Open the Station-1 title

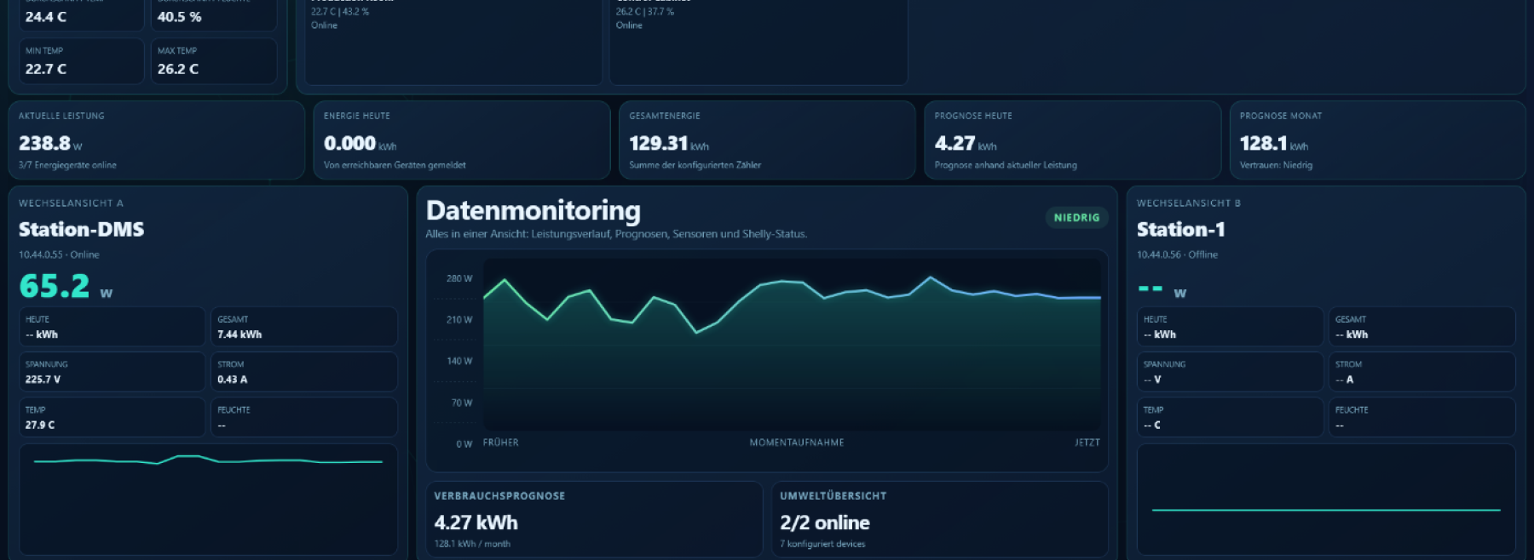coord(1180,229)
